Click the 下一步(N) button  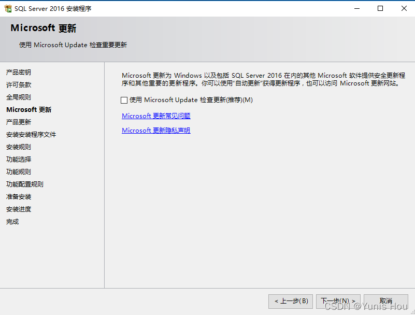pos(338,301)
